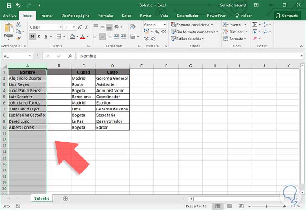Switch to the Diseño de página tab

[x=75, y=16]
